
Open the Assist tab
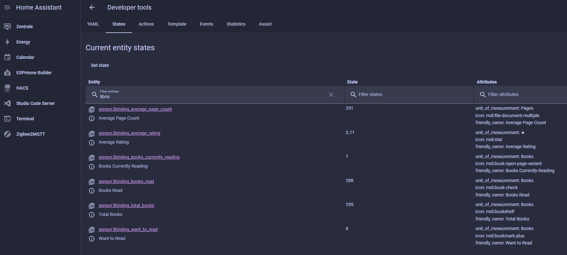click(265, 24)
